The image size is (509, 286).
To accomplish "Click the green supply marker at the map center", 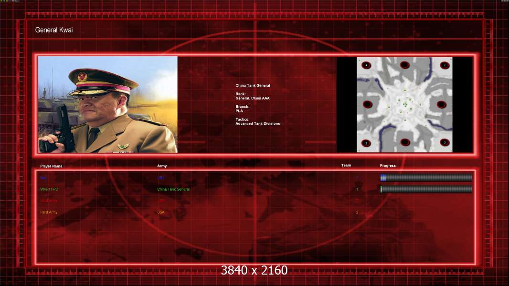I will point(405,104).
